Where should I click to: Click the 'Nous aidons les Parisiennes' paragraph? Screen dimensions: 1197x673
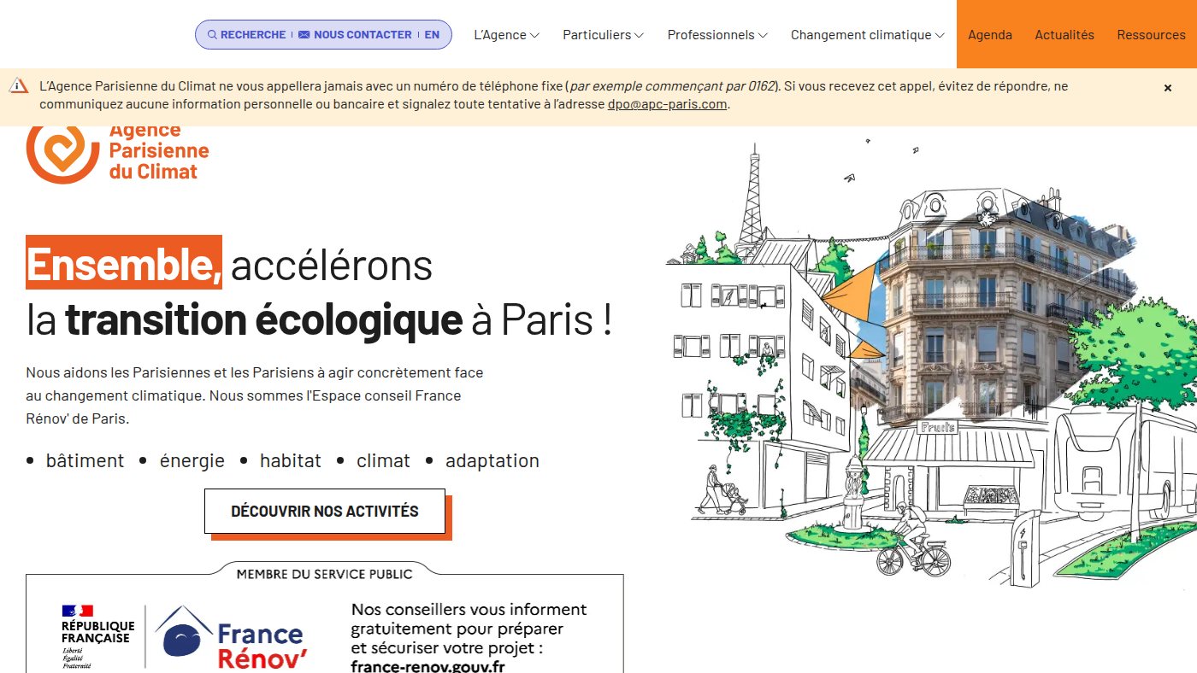click(255, 396)
